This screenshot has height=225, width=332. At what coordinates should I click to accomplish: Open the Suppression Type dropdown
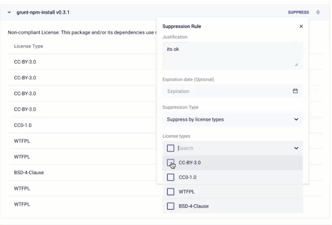click(233, 119)
